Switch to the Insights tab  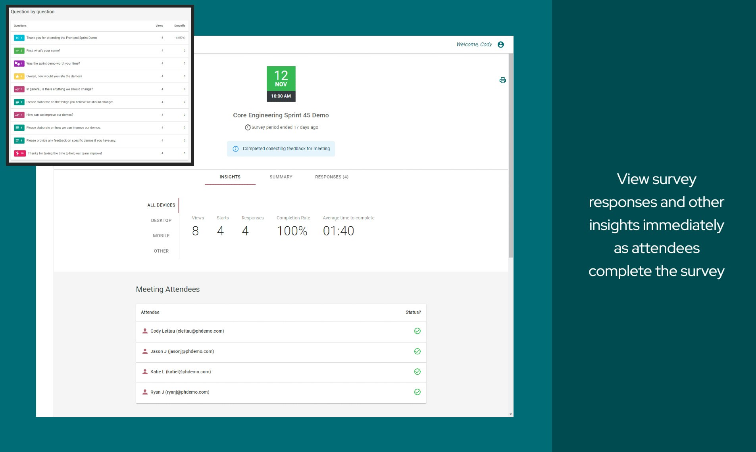coord(230,177)
